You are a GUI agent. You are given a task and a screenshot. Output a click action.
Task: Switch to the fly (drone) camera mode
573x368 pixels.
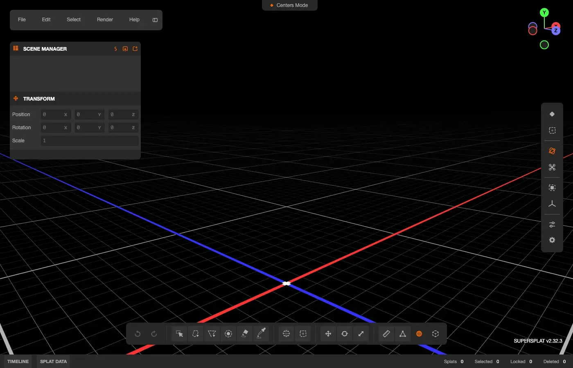pyautogui.click(x=552, y=167)
